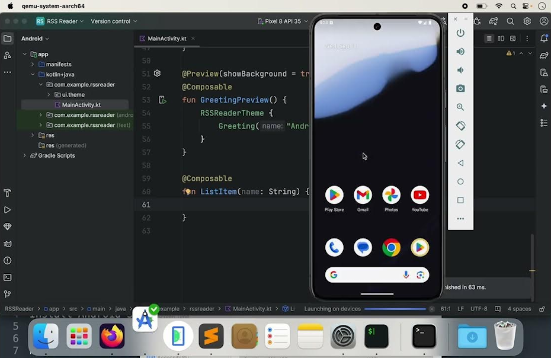
Task: Open the Terminal tool window icon
Action: pos(8,277)
